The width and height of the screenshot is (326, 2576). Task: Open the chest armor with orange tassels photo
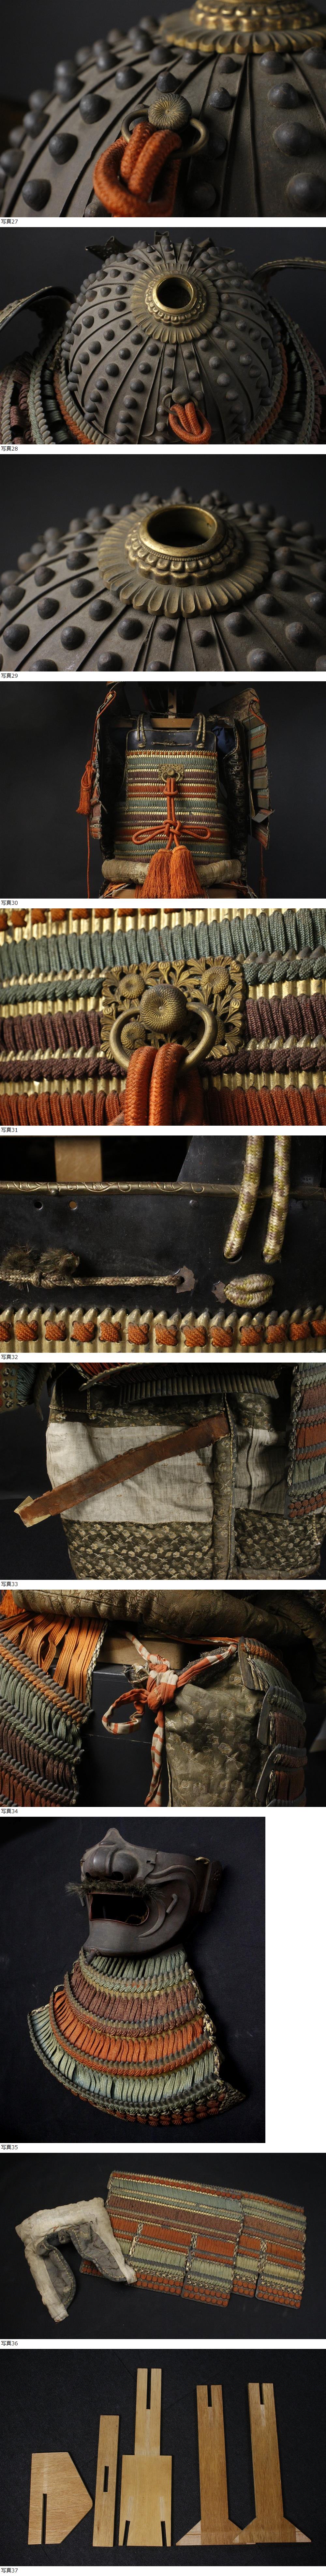(x=163, y=790)
